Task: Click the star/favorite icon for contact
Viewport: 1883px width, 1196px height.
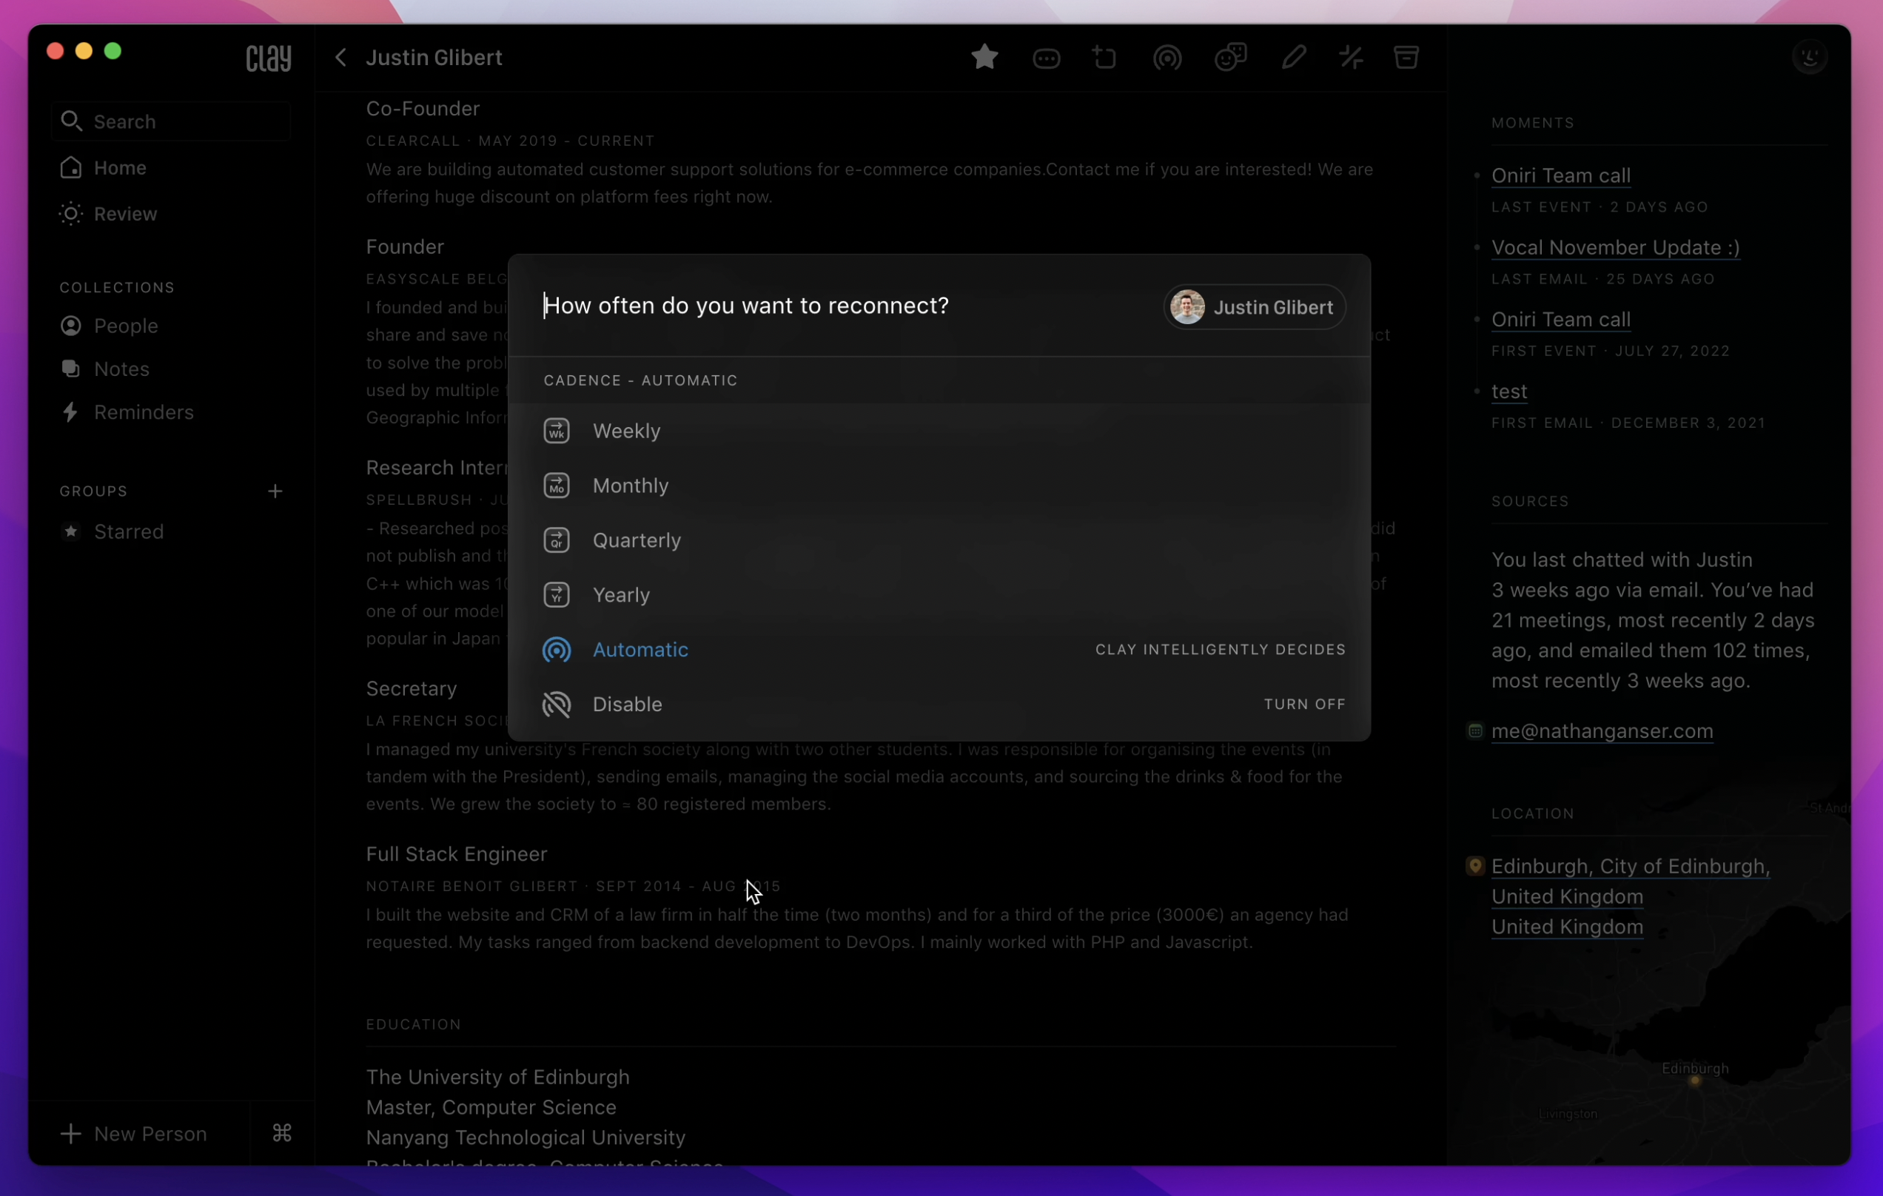Action: tap(985, 58)
